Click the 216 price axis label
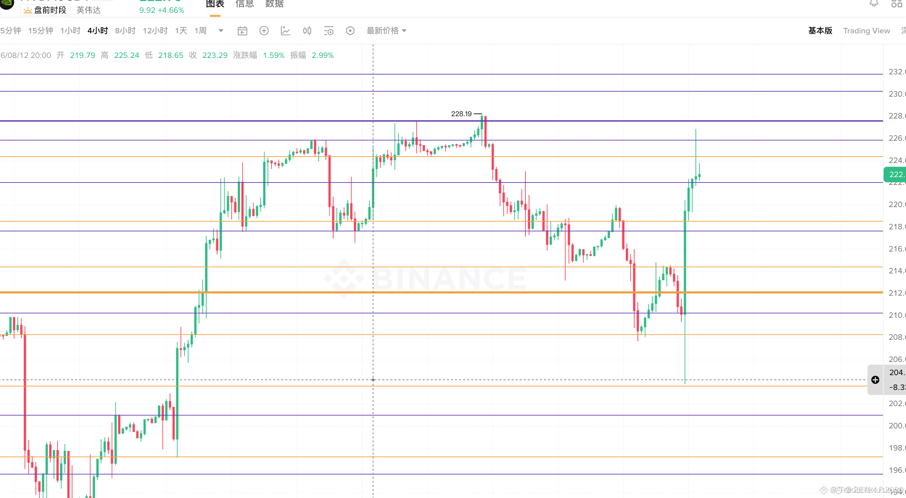 coord(897,248)
